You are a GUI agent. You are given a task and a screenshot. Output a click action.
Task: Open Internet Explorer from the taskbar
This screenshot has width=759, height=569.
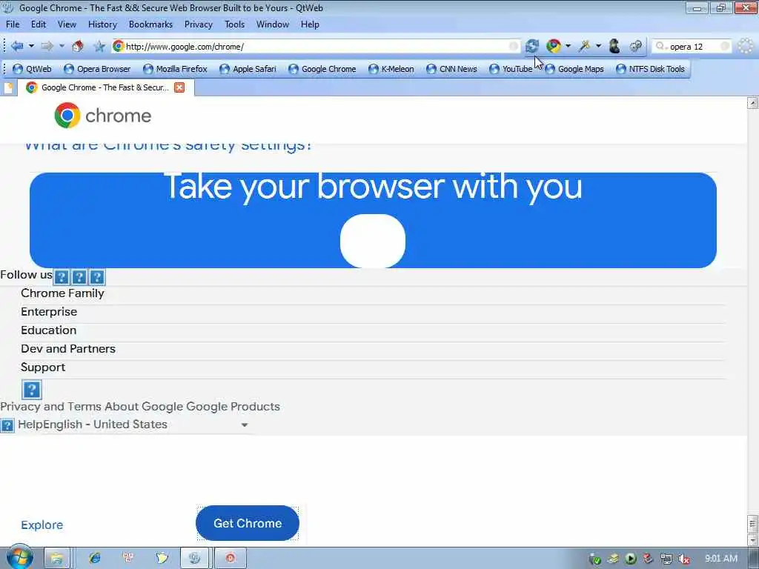coord(95,558)
